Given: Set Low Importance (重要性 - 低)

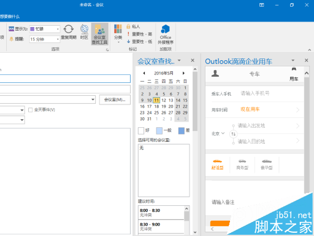Looking at the screenshot, I should (x=139, y=42).
